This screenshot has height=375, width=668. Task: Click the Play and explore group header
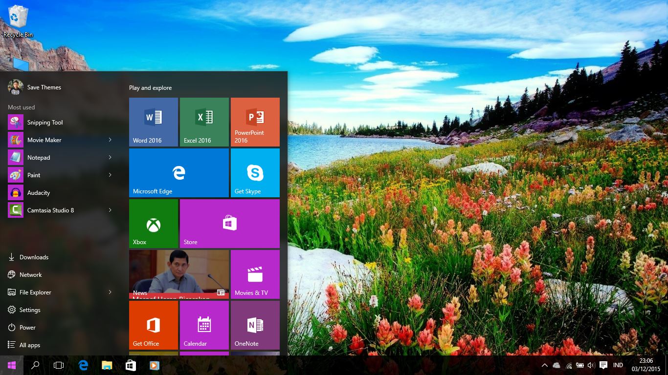(151, 88)
